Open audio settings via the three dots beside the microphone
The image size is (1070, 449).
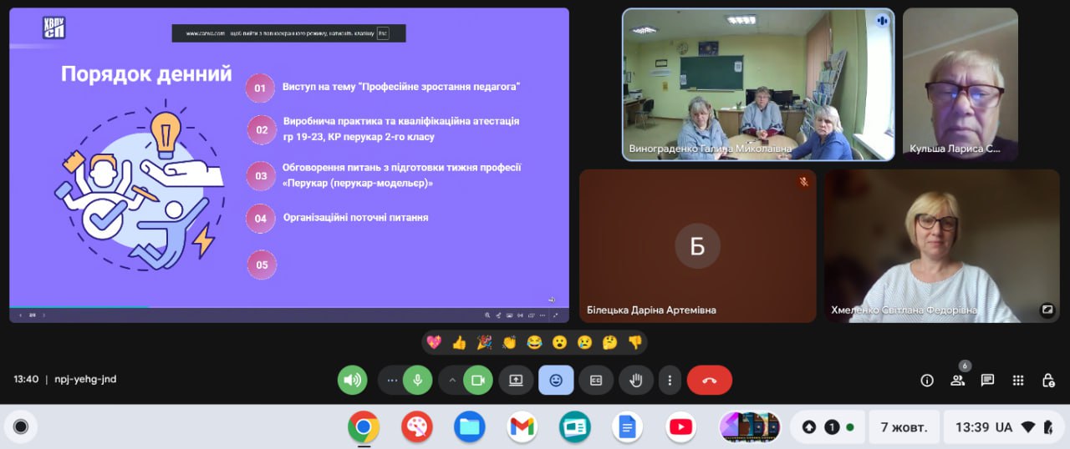click(391, 380)
